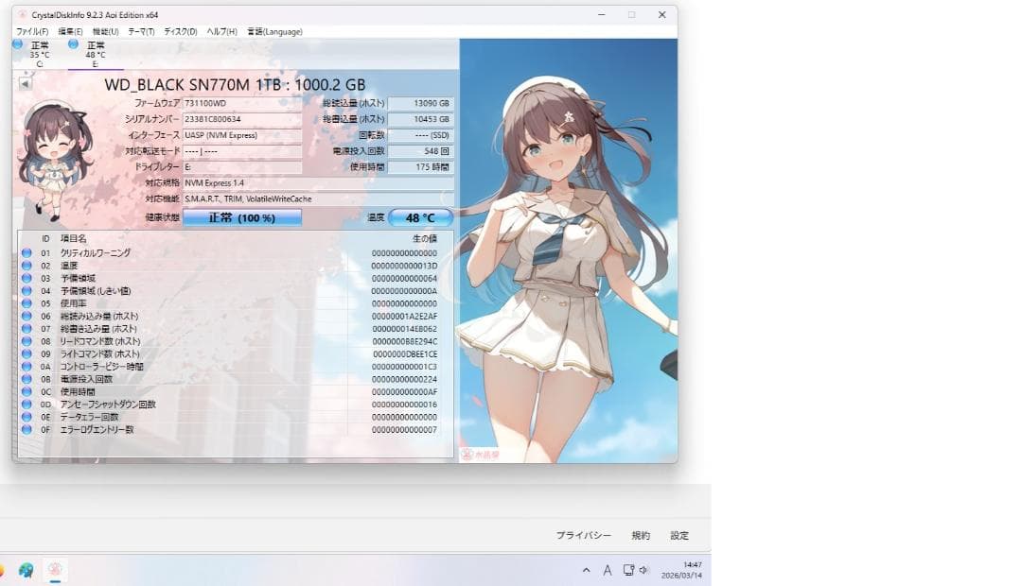This screenshot has width=1022, height=586.
Task: Click the 項目名 column header
Action: (x=74, y=239)
